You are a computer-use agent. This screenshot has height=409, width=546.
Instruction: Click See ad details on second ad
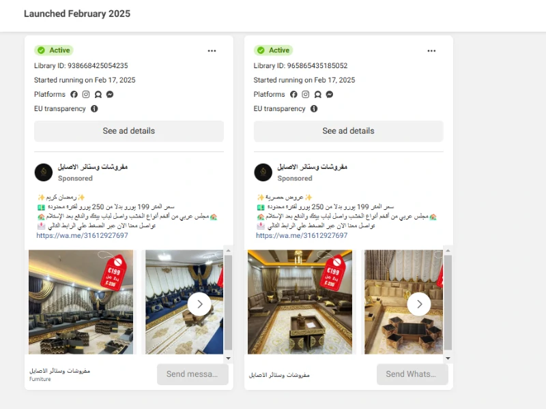(348, 131)
